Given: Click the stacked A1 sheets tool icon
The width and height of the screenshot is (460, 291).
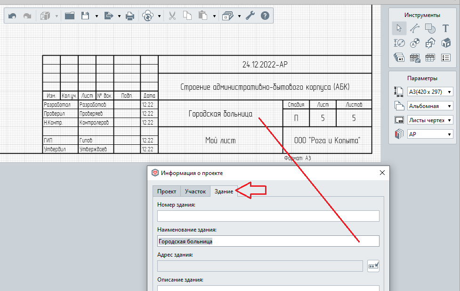Looking at the screenshot, I should point(399,58).
